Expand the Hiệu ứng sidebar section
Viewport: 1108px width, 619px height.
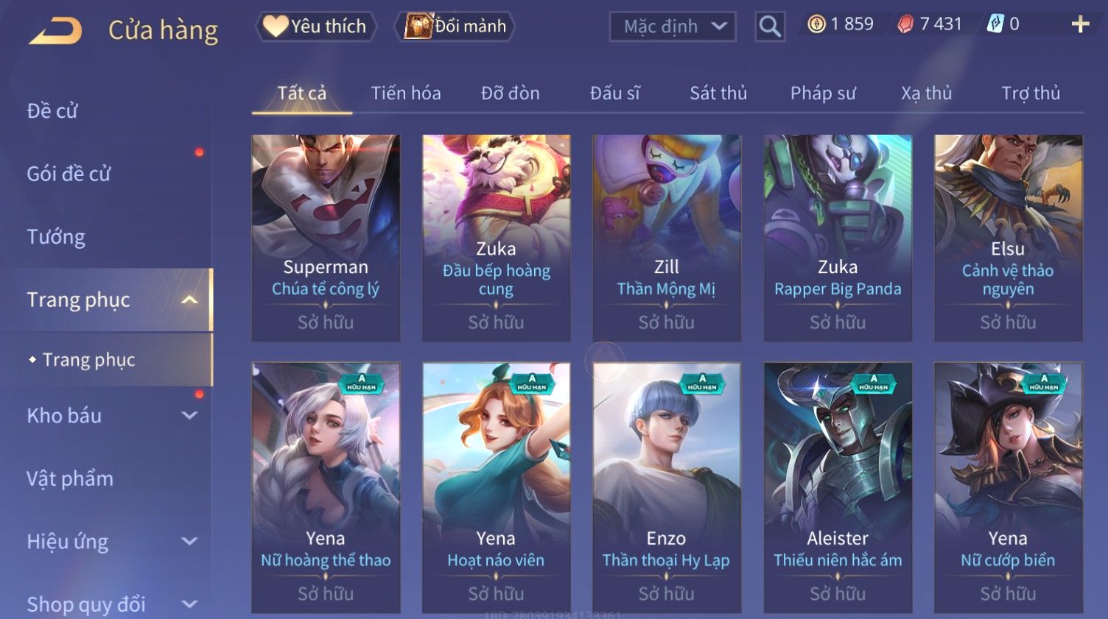pos(189,541)
